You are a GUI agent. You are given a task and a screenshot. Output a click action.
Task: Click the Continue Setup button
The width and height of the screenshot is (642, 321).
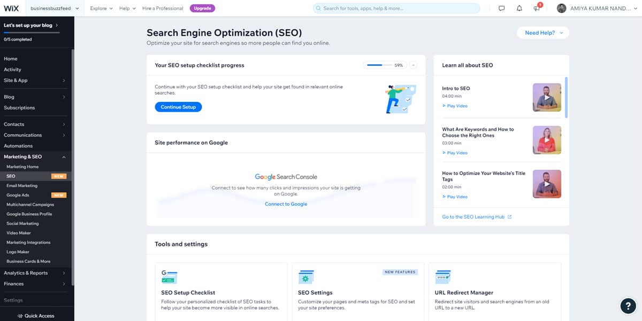click(178, 107)
